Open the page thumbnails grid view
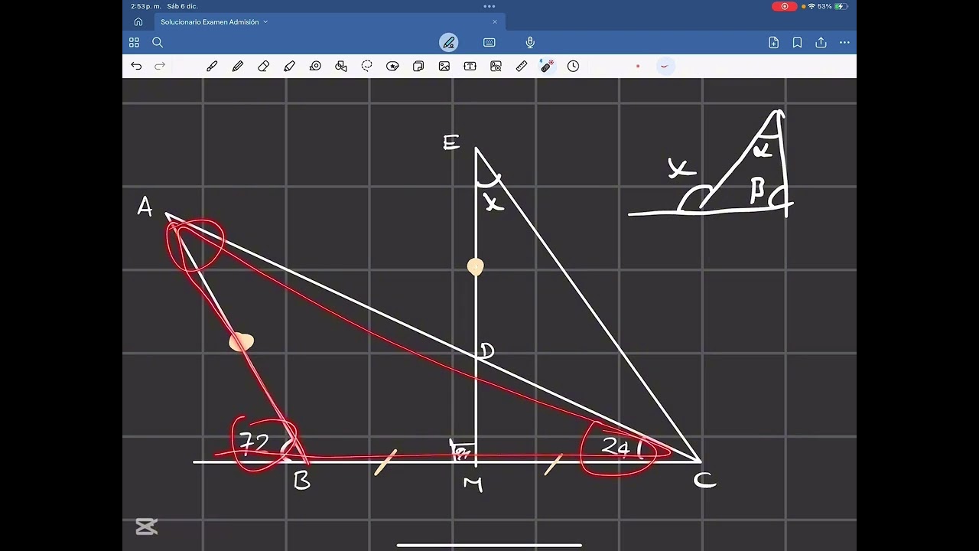This screenshot has height=551, width=979. coord(134,43)
